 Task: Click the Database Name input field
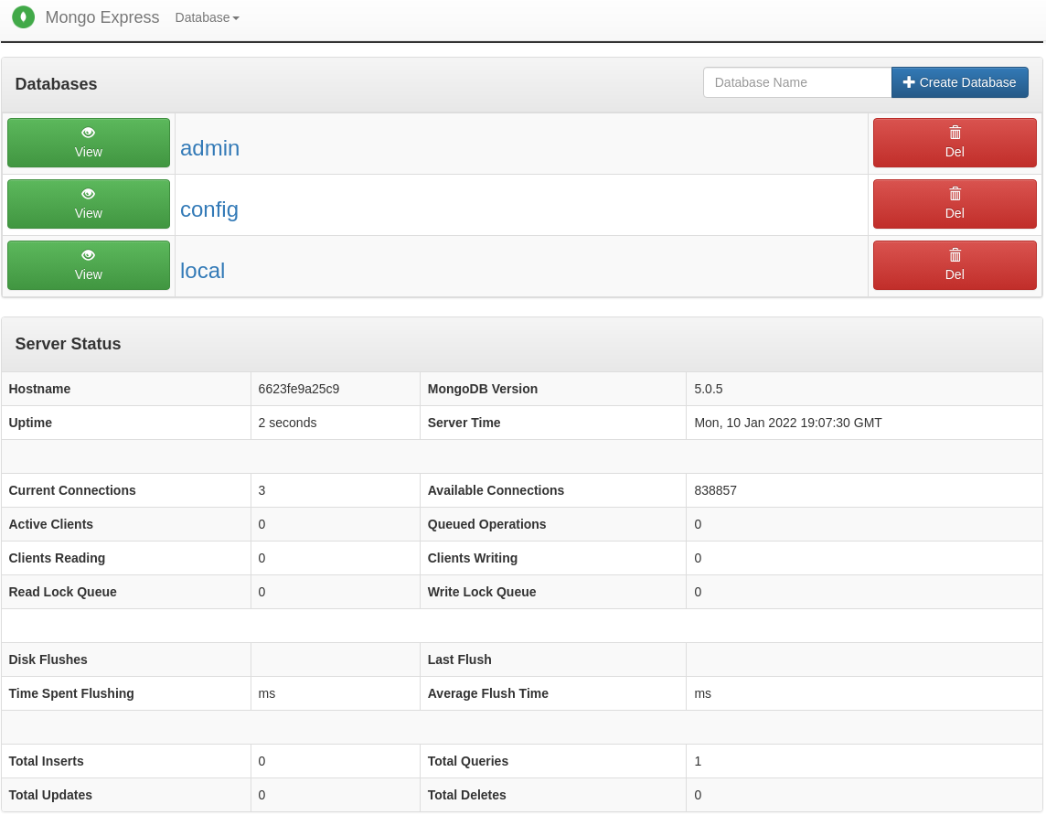pyautogui.click(x=796, y=81)
